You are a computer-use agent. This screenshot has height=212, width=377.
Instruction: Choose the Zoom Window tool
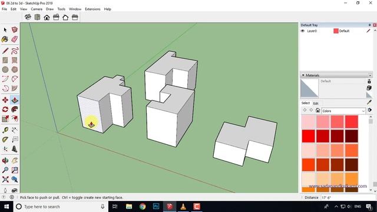[x=15, y=170]
